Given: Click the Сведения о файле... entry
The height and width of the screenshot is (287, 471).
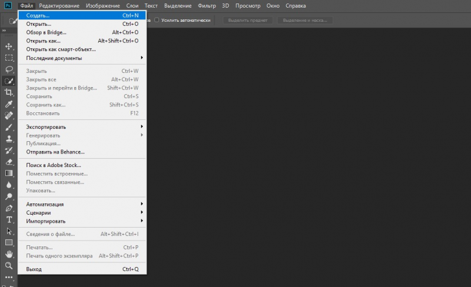Looking at the screenshot, I should pos(82,234).
